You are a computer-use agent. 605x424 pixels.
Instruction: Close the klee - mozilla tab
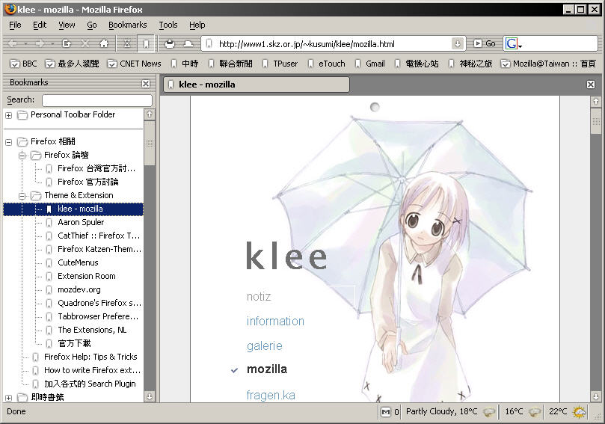click(x=591, y=85)
